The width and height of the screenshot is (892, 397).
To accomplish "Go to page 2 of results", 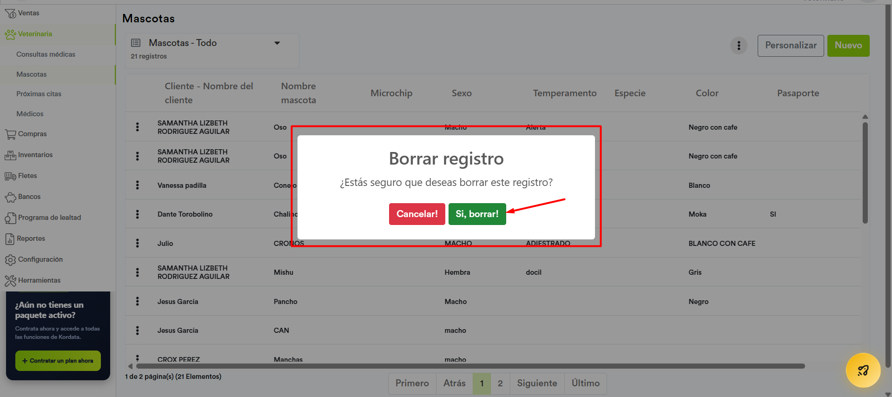I will tap(500, 384).
